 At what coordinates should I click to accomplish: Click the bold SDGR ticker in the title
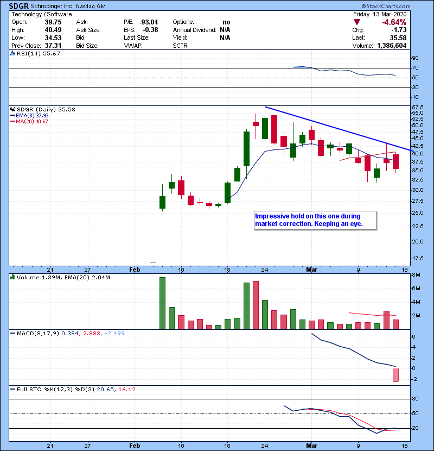point(18,6)
